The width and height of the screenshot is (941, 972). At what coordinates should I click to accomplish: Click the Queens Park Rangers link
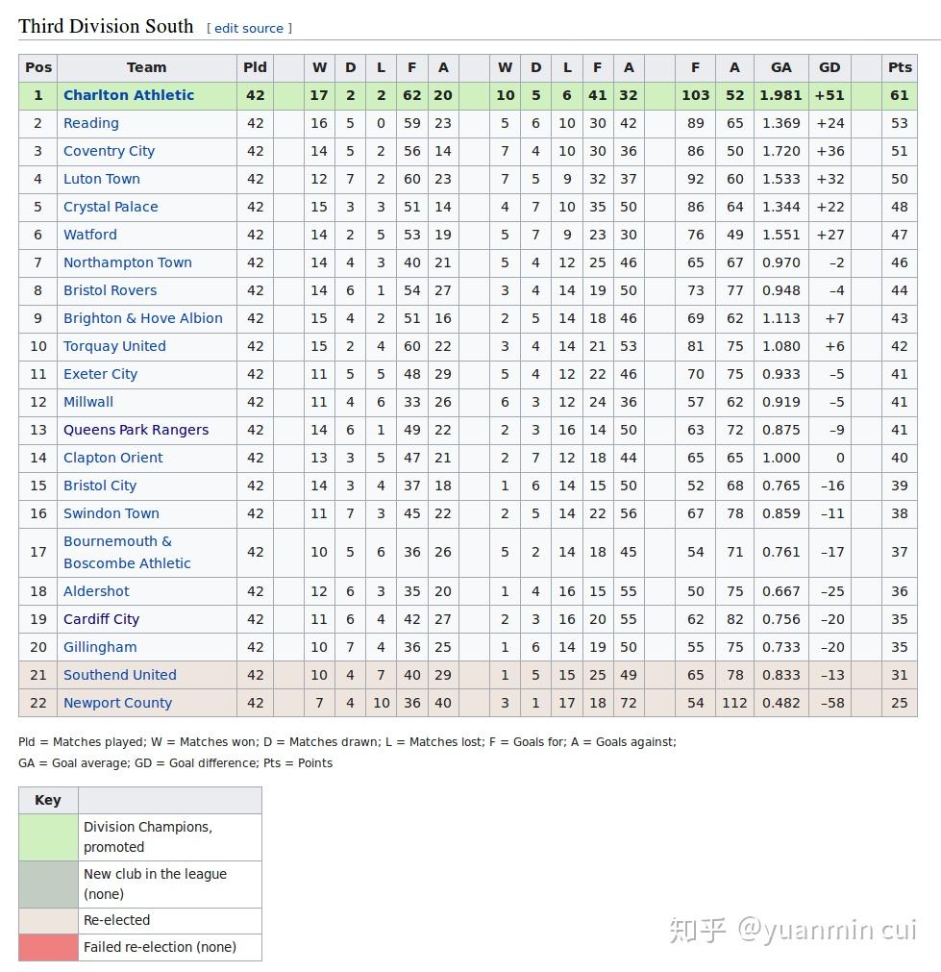[x=136, y=430]
